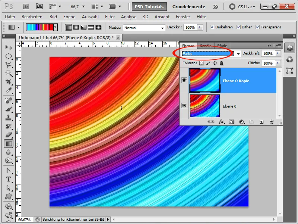Open layer blend mode dropdown Farbe
Image resolution: width=298 pixels, height=224 pixels.
(x=238, y=54)
